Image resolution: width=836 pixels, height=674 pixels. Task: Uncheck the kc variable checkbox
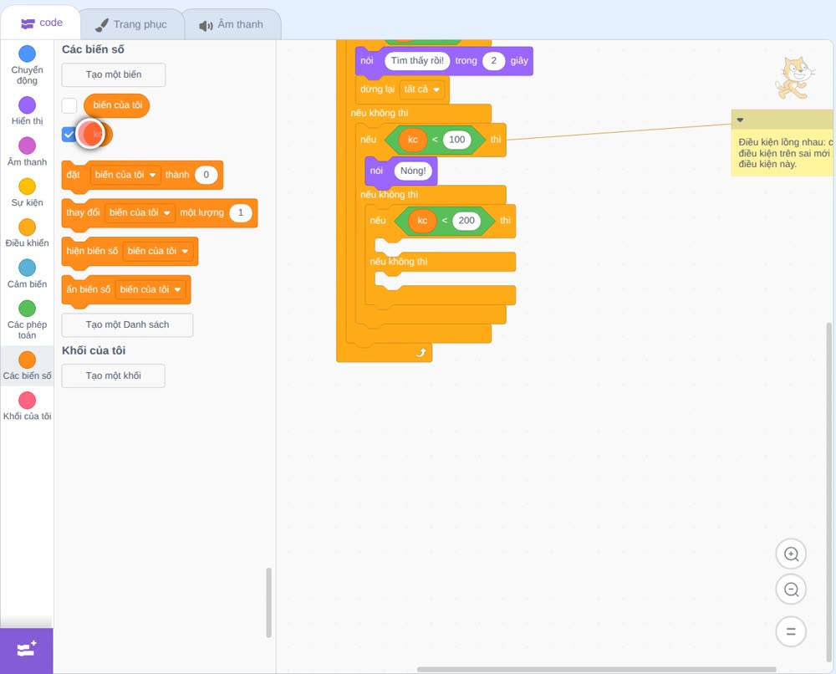pyautogui.click(x=69, y=134)
